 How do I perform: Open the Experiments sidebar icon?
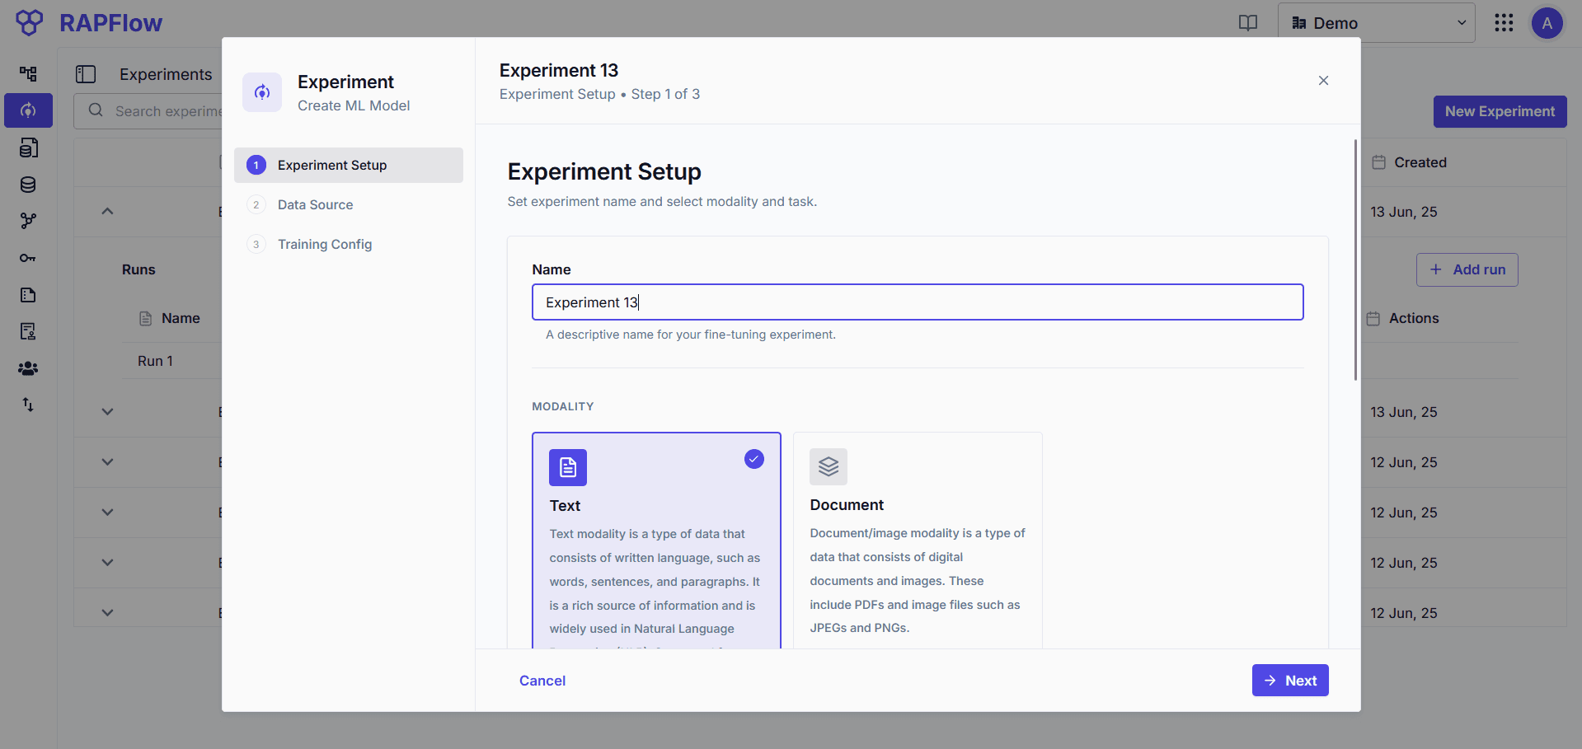click(x=28, y=110)
